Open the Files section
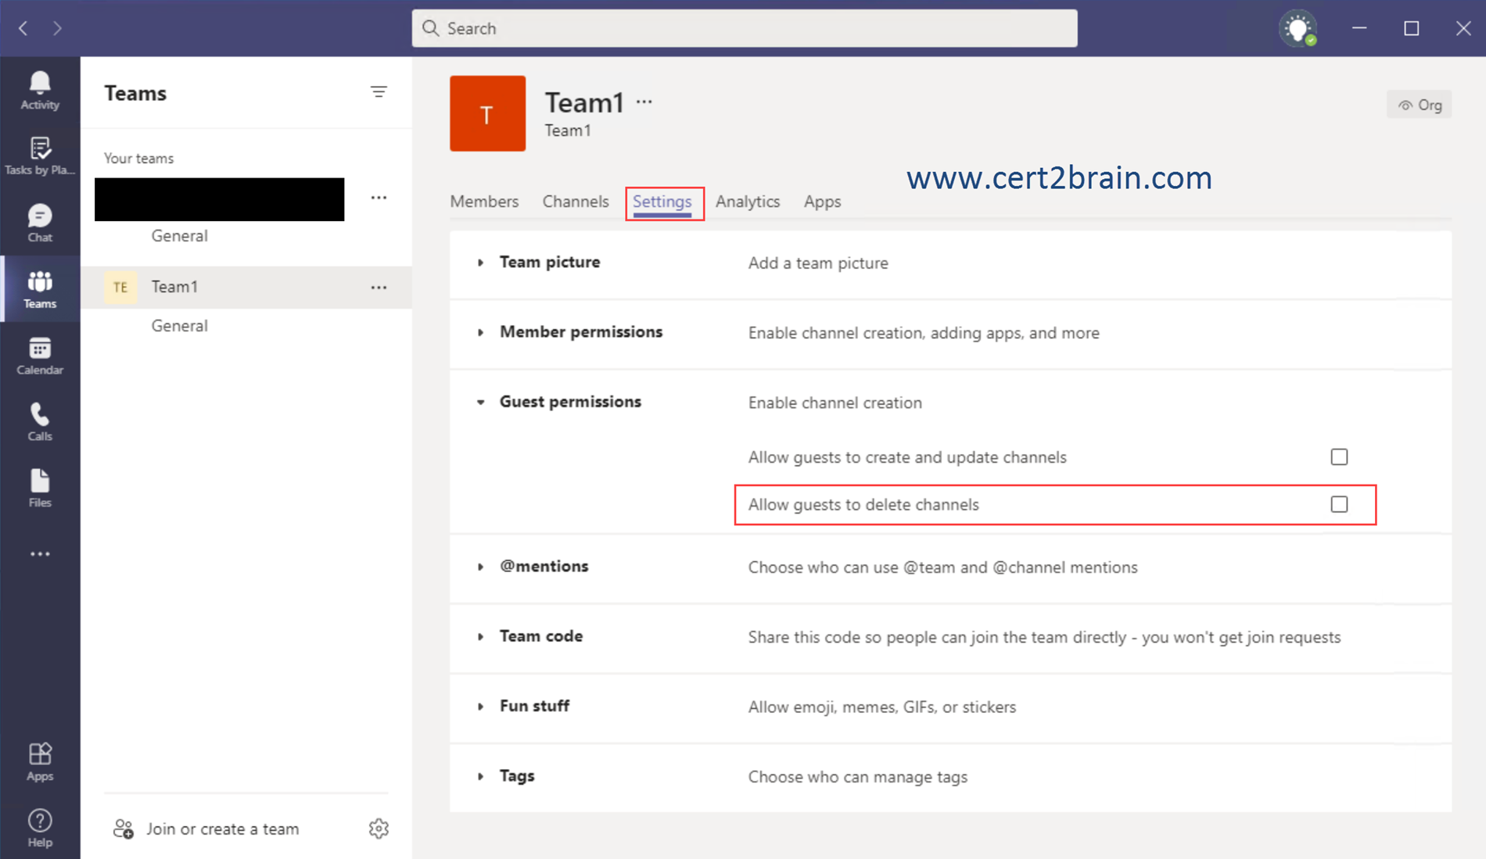The height and width of the screenshot is (859, 1486). click(x=40, y=489)
